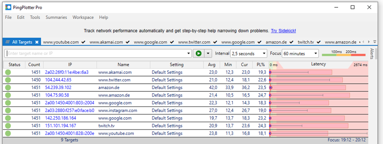Sort by the PL% column header
The image size is (383, 144).
pos(261,65)
